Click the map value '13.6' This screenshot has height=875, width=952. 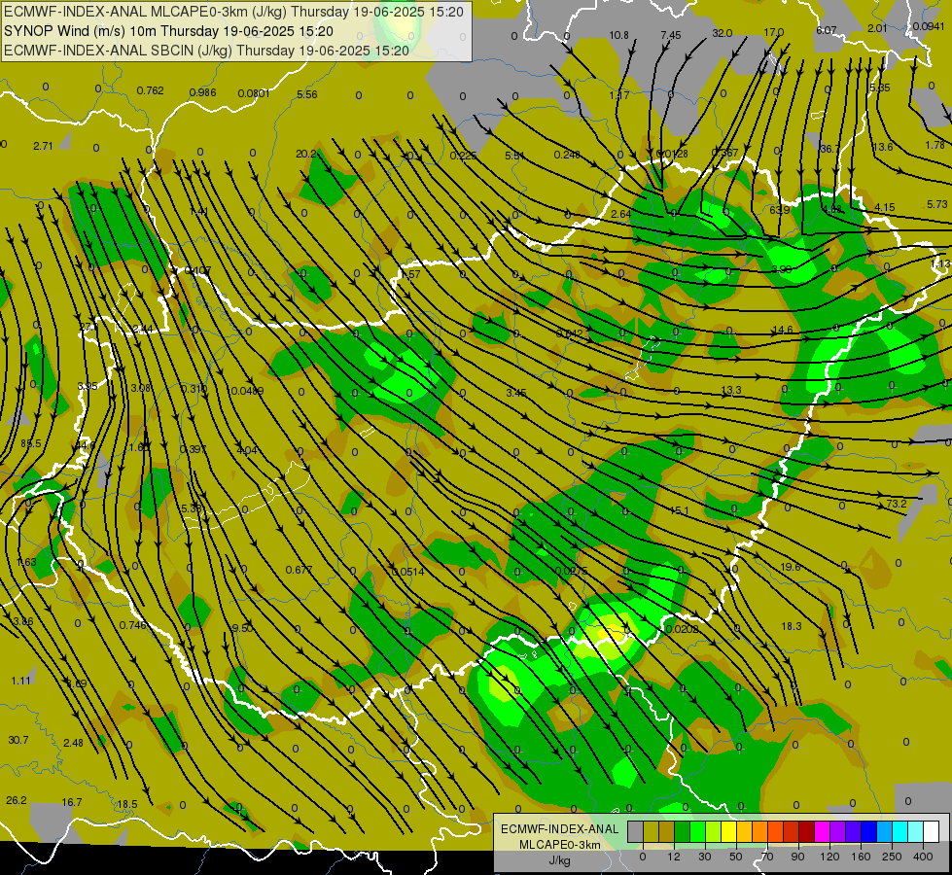point(882,147)
